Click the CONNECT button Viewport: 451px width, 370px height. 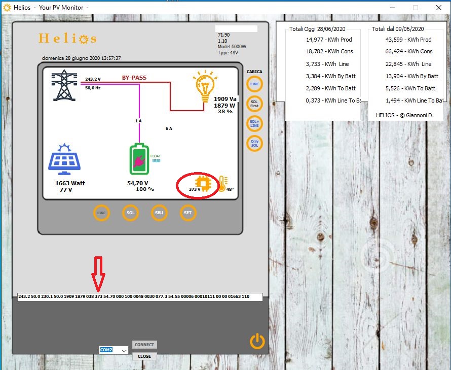[144, 345]
